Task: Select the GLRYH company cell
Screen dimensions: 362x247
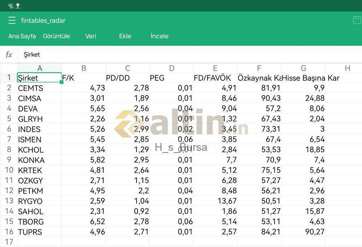Action: (x=40, y=119)
